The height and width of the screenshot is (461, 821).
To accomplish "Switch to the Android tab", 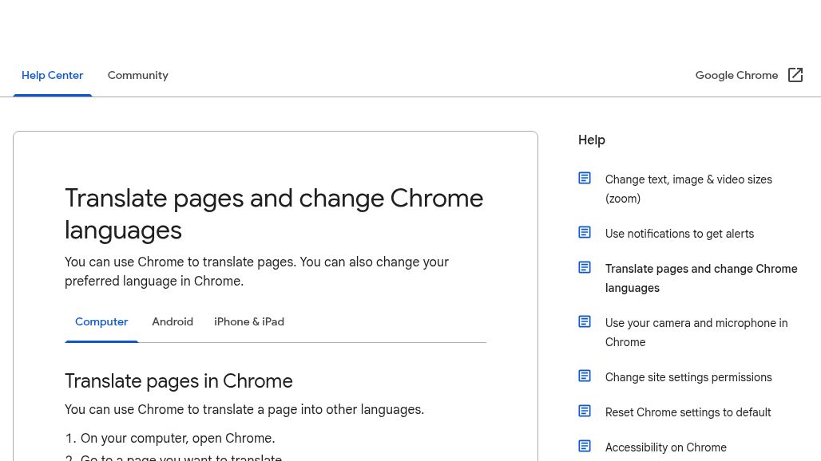I will point(173,321).
